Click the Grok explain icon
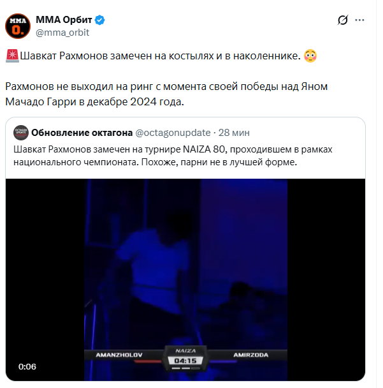Screen dimensions: 383x388 click(343, 20)
